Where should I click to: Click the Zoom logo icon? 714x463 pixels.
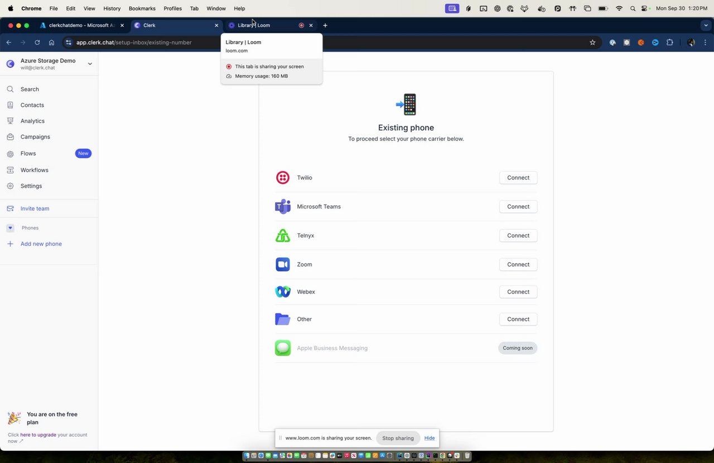pyautogui.click(x=283, y=265)
